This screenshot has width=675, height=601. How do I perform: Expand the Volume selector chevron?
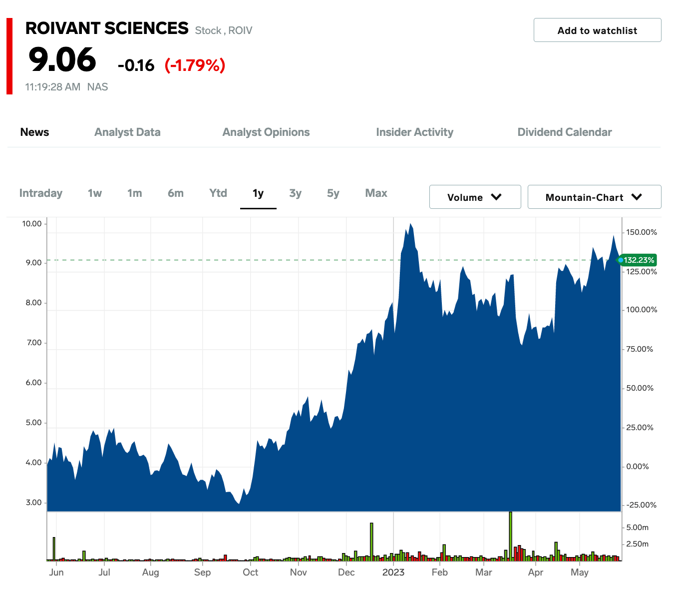click(x=497, y=197)
